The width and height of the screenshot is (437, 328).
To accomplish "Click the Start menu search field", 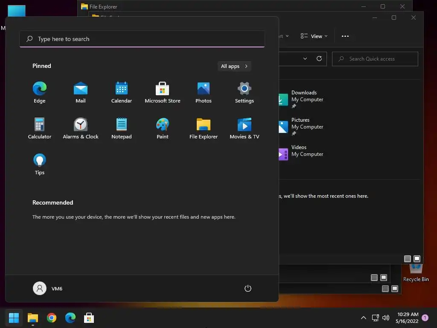I will click(142, 39).
